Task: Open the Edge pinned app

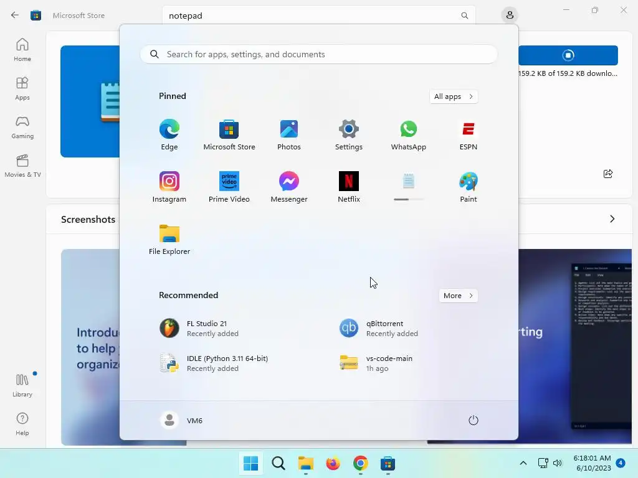Action: (169, 135)
